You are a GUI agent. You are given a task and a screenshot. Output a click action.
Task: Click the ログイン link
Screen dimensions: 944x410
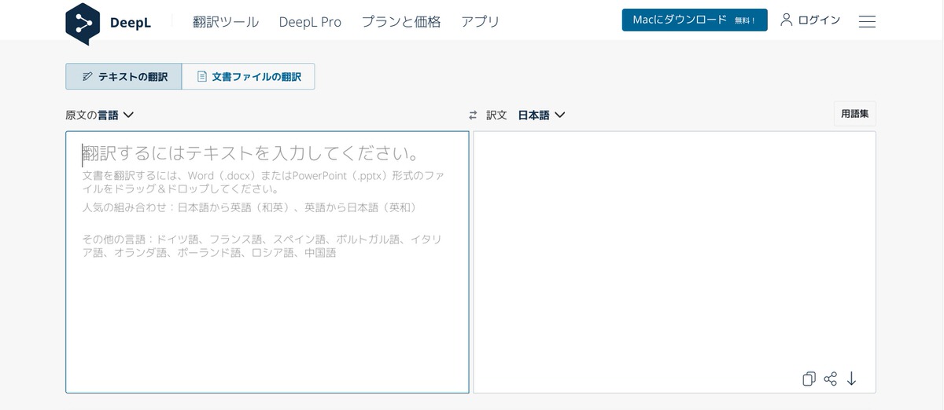tap(819, 20)
